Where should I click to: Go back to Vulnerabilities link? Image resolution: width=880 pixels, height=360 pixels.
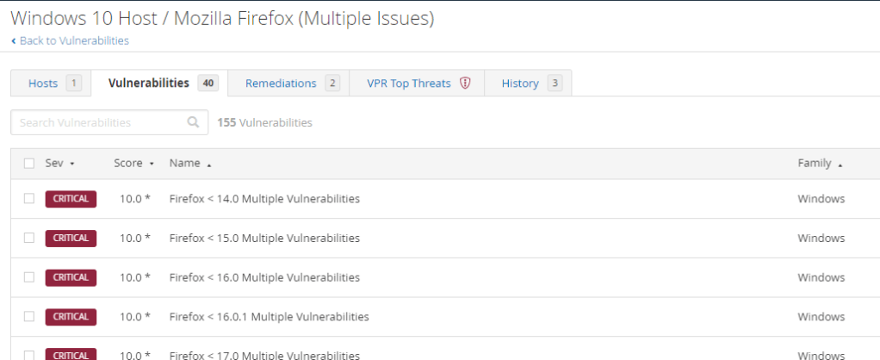pyautogui.click(x=74, y=41)
